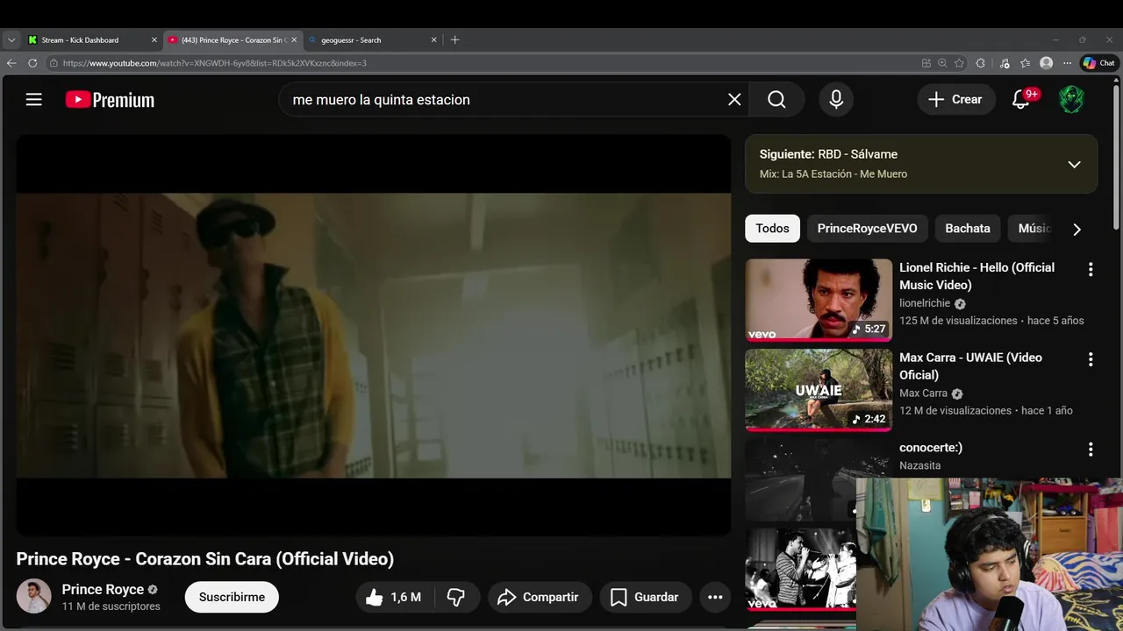Viewport: 1123px width, 631px height.
Task: Click the '11 M de suscriptores' text
Action: (x=111, y=606)
